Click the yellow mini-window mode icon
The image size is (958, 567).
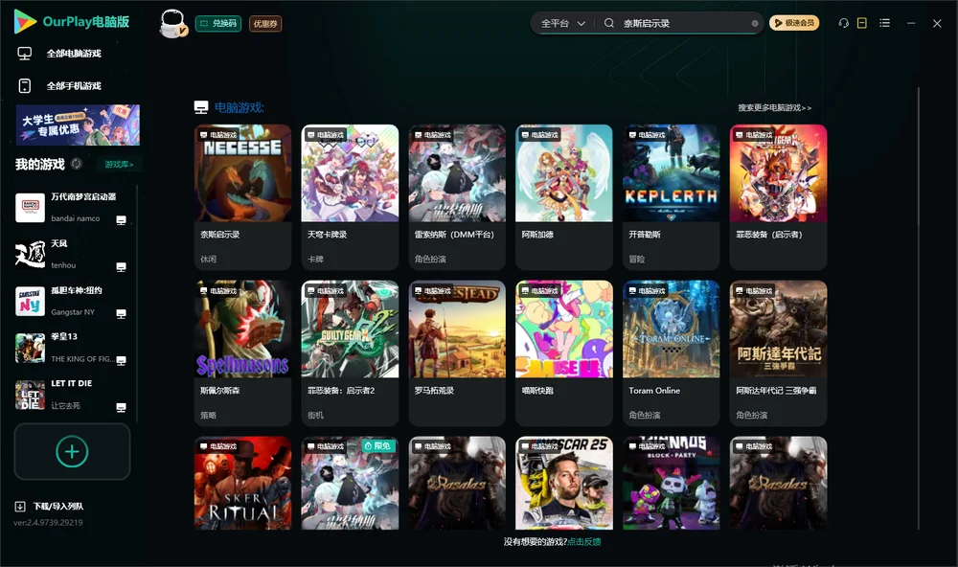[x=862, y=23]
